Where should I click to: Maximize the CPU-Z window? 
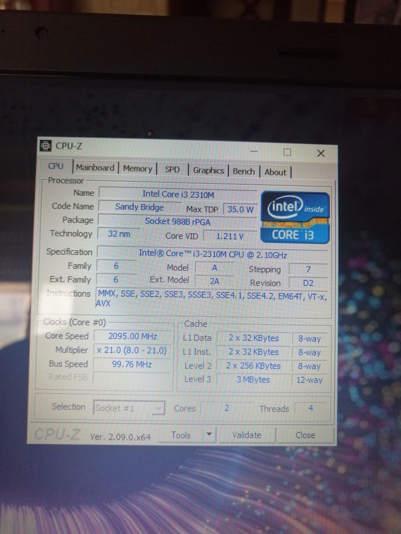click(x=287, y=152)
